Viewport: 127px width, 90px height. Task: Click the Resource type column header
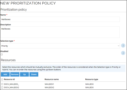(92, 79)
